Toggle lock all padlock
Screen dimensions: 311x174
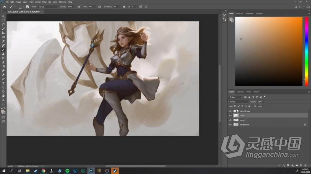point(249,106)
